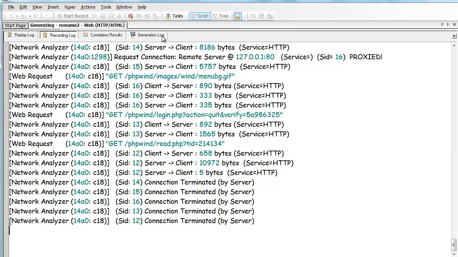458x257 pixels.
Task: Click the login.php?action=quit web request line
Action: [146, 115]
